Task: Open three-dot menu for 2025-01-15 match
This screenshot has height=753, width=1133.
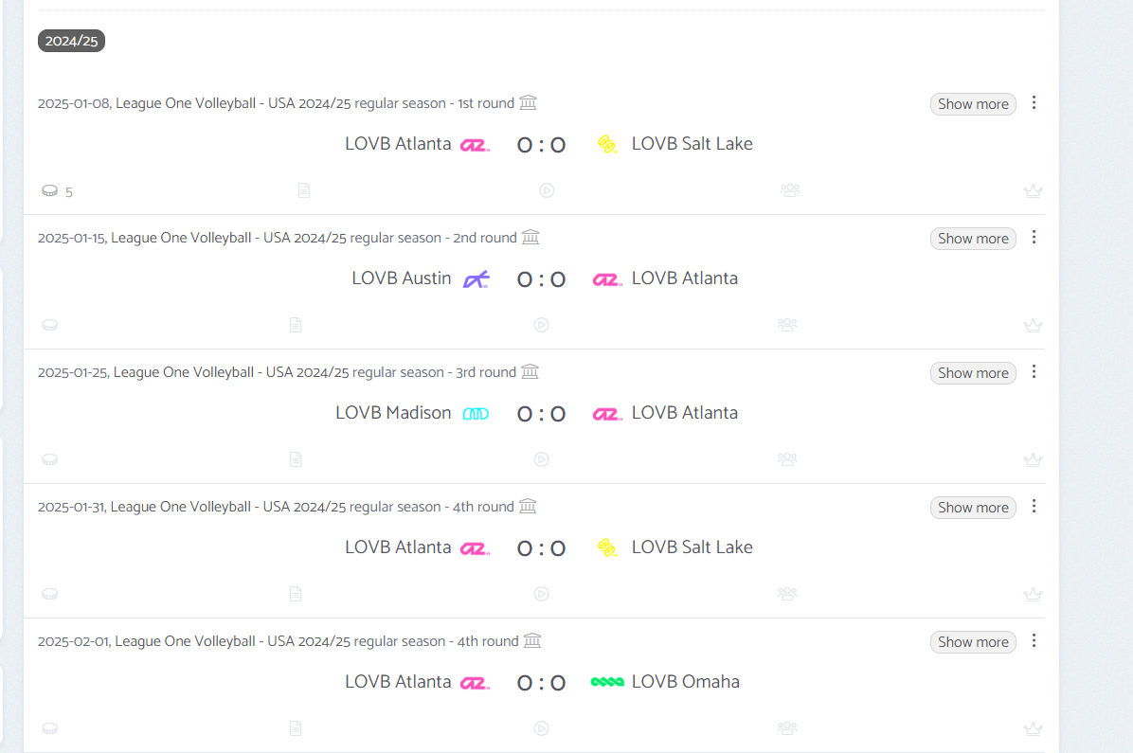Action: tap(1034, 237)
